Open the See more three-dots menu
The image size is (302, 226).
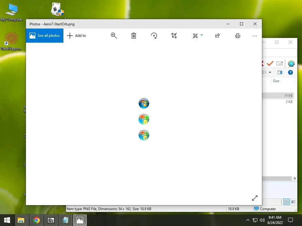[255, 36]
